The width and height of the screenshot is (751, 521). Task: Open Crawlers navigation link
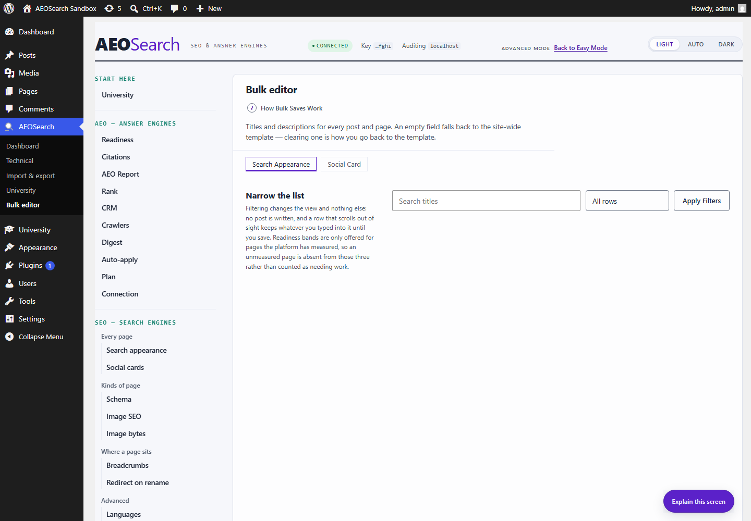[x=115, y=225]
